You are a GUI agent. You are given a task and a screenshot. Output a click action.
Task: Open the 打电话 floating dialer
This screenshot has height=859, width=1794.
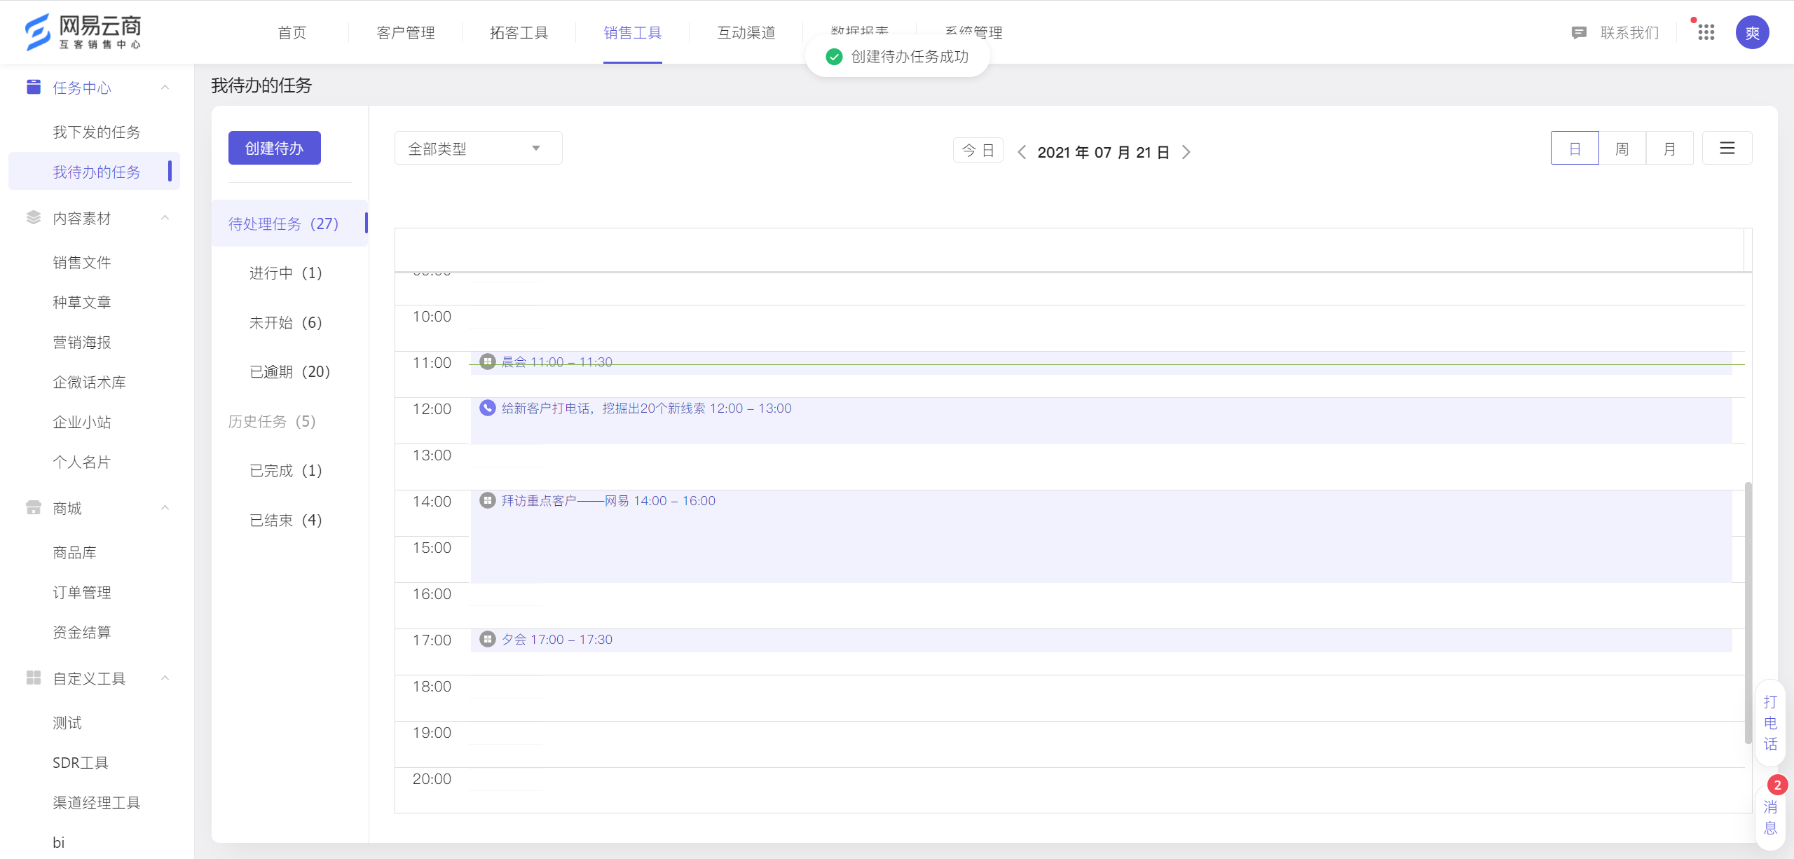(x=1770, y=722)
